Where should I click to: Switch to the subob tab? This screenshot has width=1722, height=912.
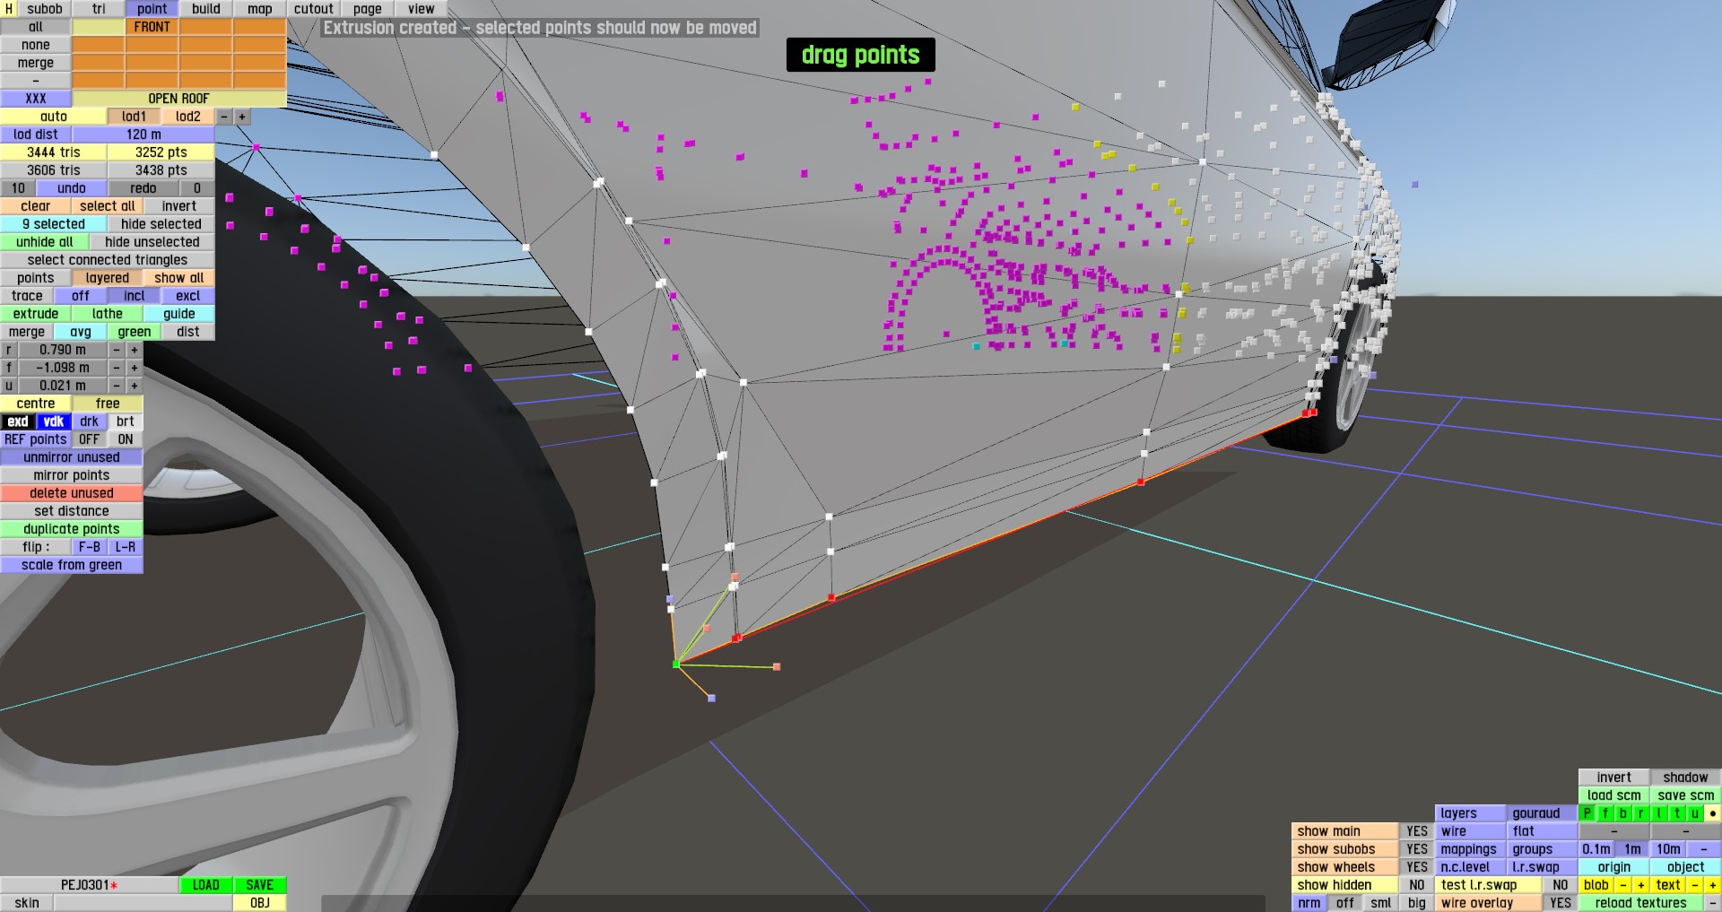[x=45, y=9]
